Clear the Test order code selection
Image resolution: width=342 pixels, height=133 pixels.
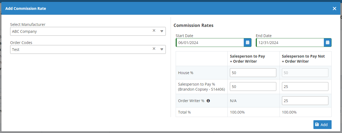tap(154, 49)
